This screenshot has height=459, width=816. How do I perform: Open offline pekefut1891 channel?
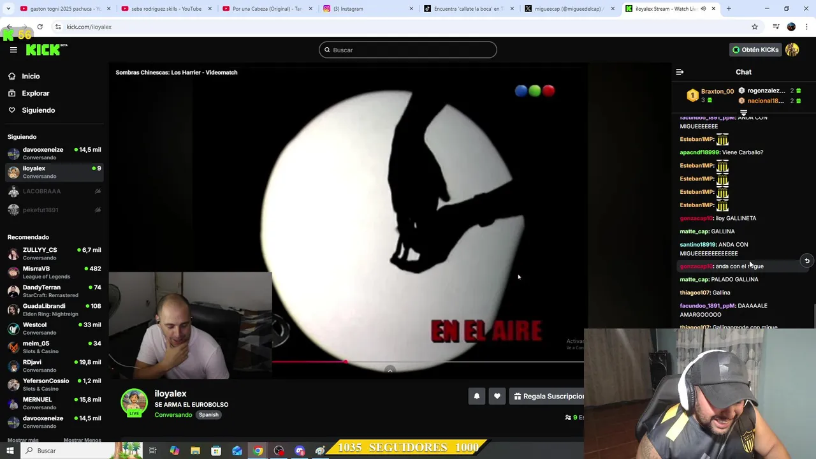click(54, 210)
